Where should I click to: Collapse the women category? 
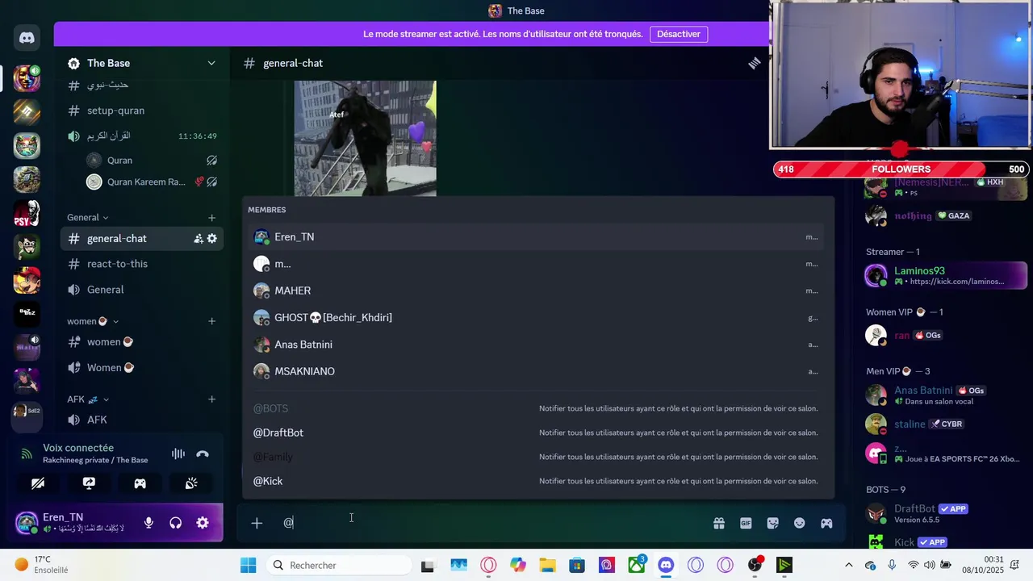(93, 321)
